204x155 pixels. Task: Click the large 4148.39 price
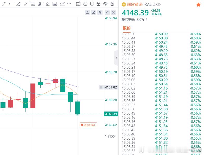pyautogui.click(x=135, y=13)
